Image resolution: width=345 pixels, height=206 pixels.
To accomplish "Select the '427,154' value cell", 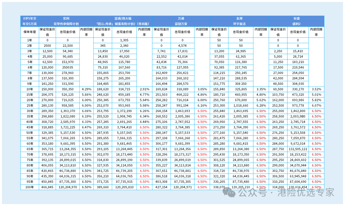I will (x=162, y=187).
